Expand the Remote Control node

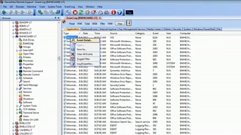[x=17, y=75]
